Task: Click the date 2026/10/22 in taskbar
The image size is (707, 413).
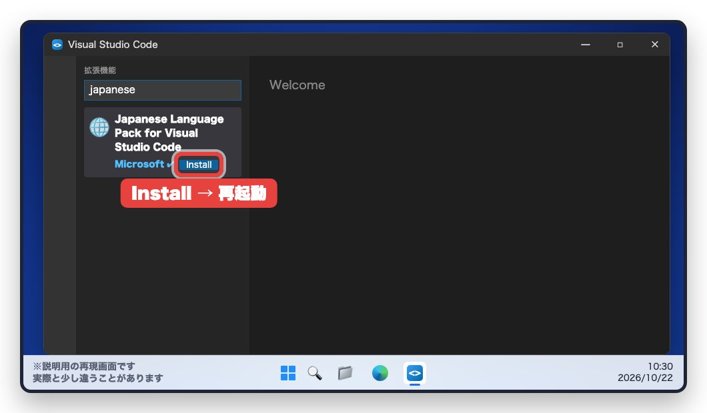Action: coord(645,378)
